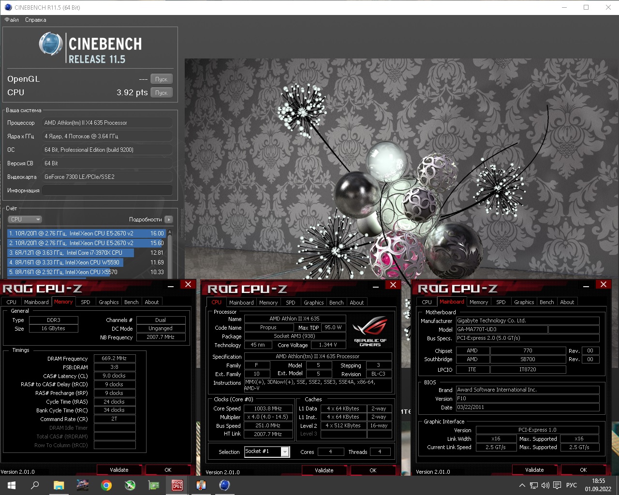
Task: Open the Windows Start menu
Action: coord(11,485)
